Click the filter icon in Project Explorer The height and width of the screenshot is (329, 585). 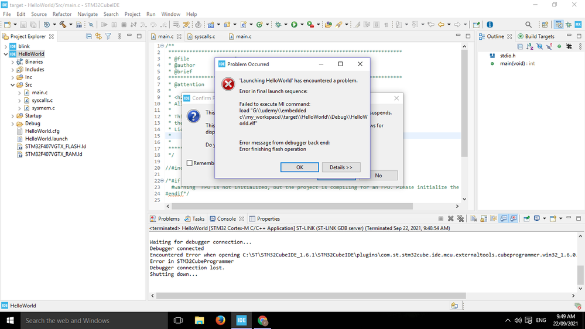coord(108,36)
